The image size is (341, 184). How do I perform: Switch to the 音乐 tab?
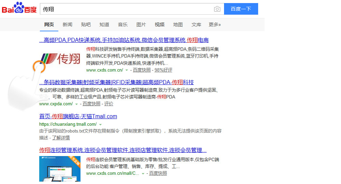[123, 25]
